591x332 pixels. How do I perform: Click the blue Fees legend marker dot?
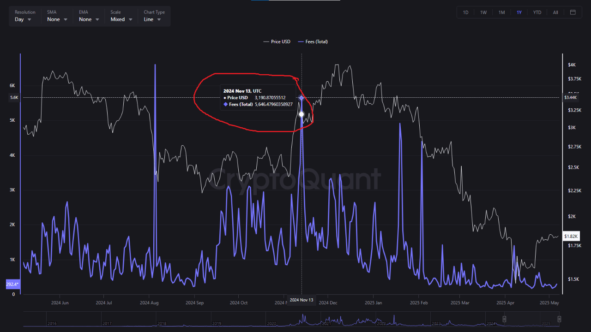coord(301,41)
